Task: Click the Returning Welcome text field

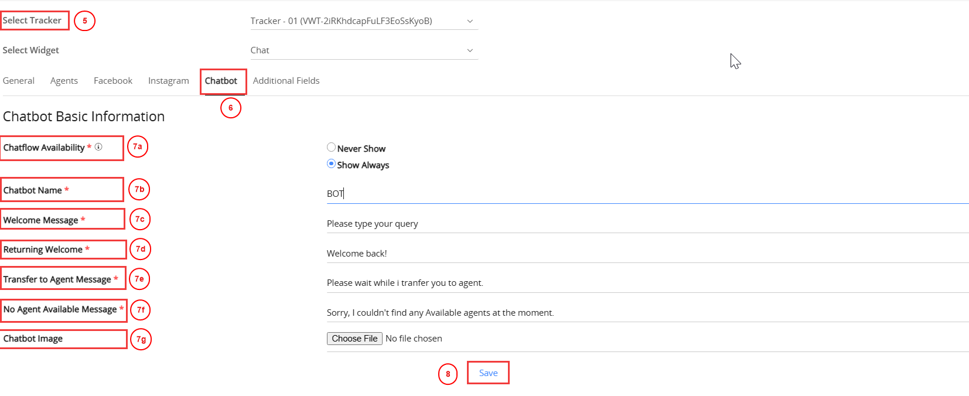Action: point(644,254)
